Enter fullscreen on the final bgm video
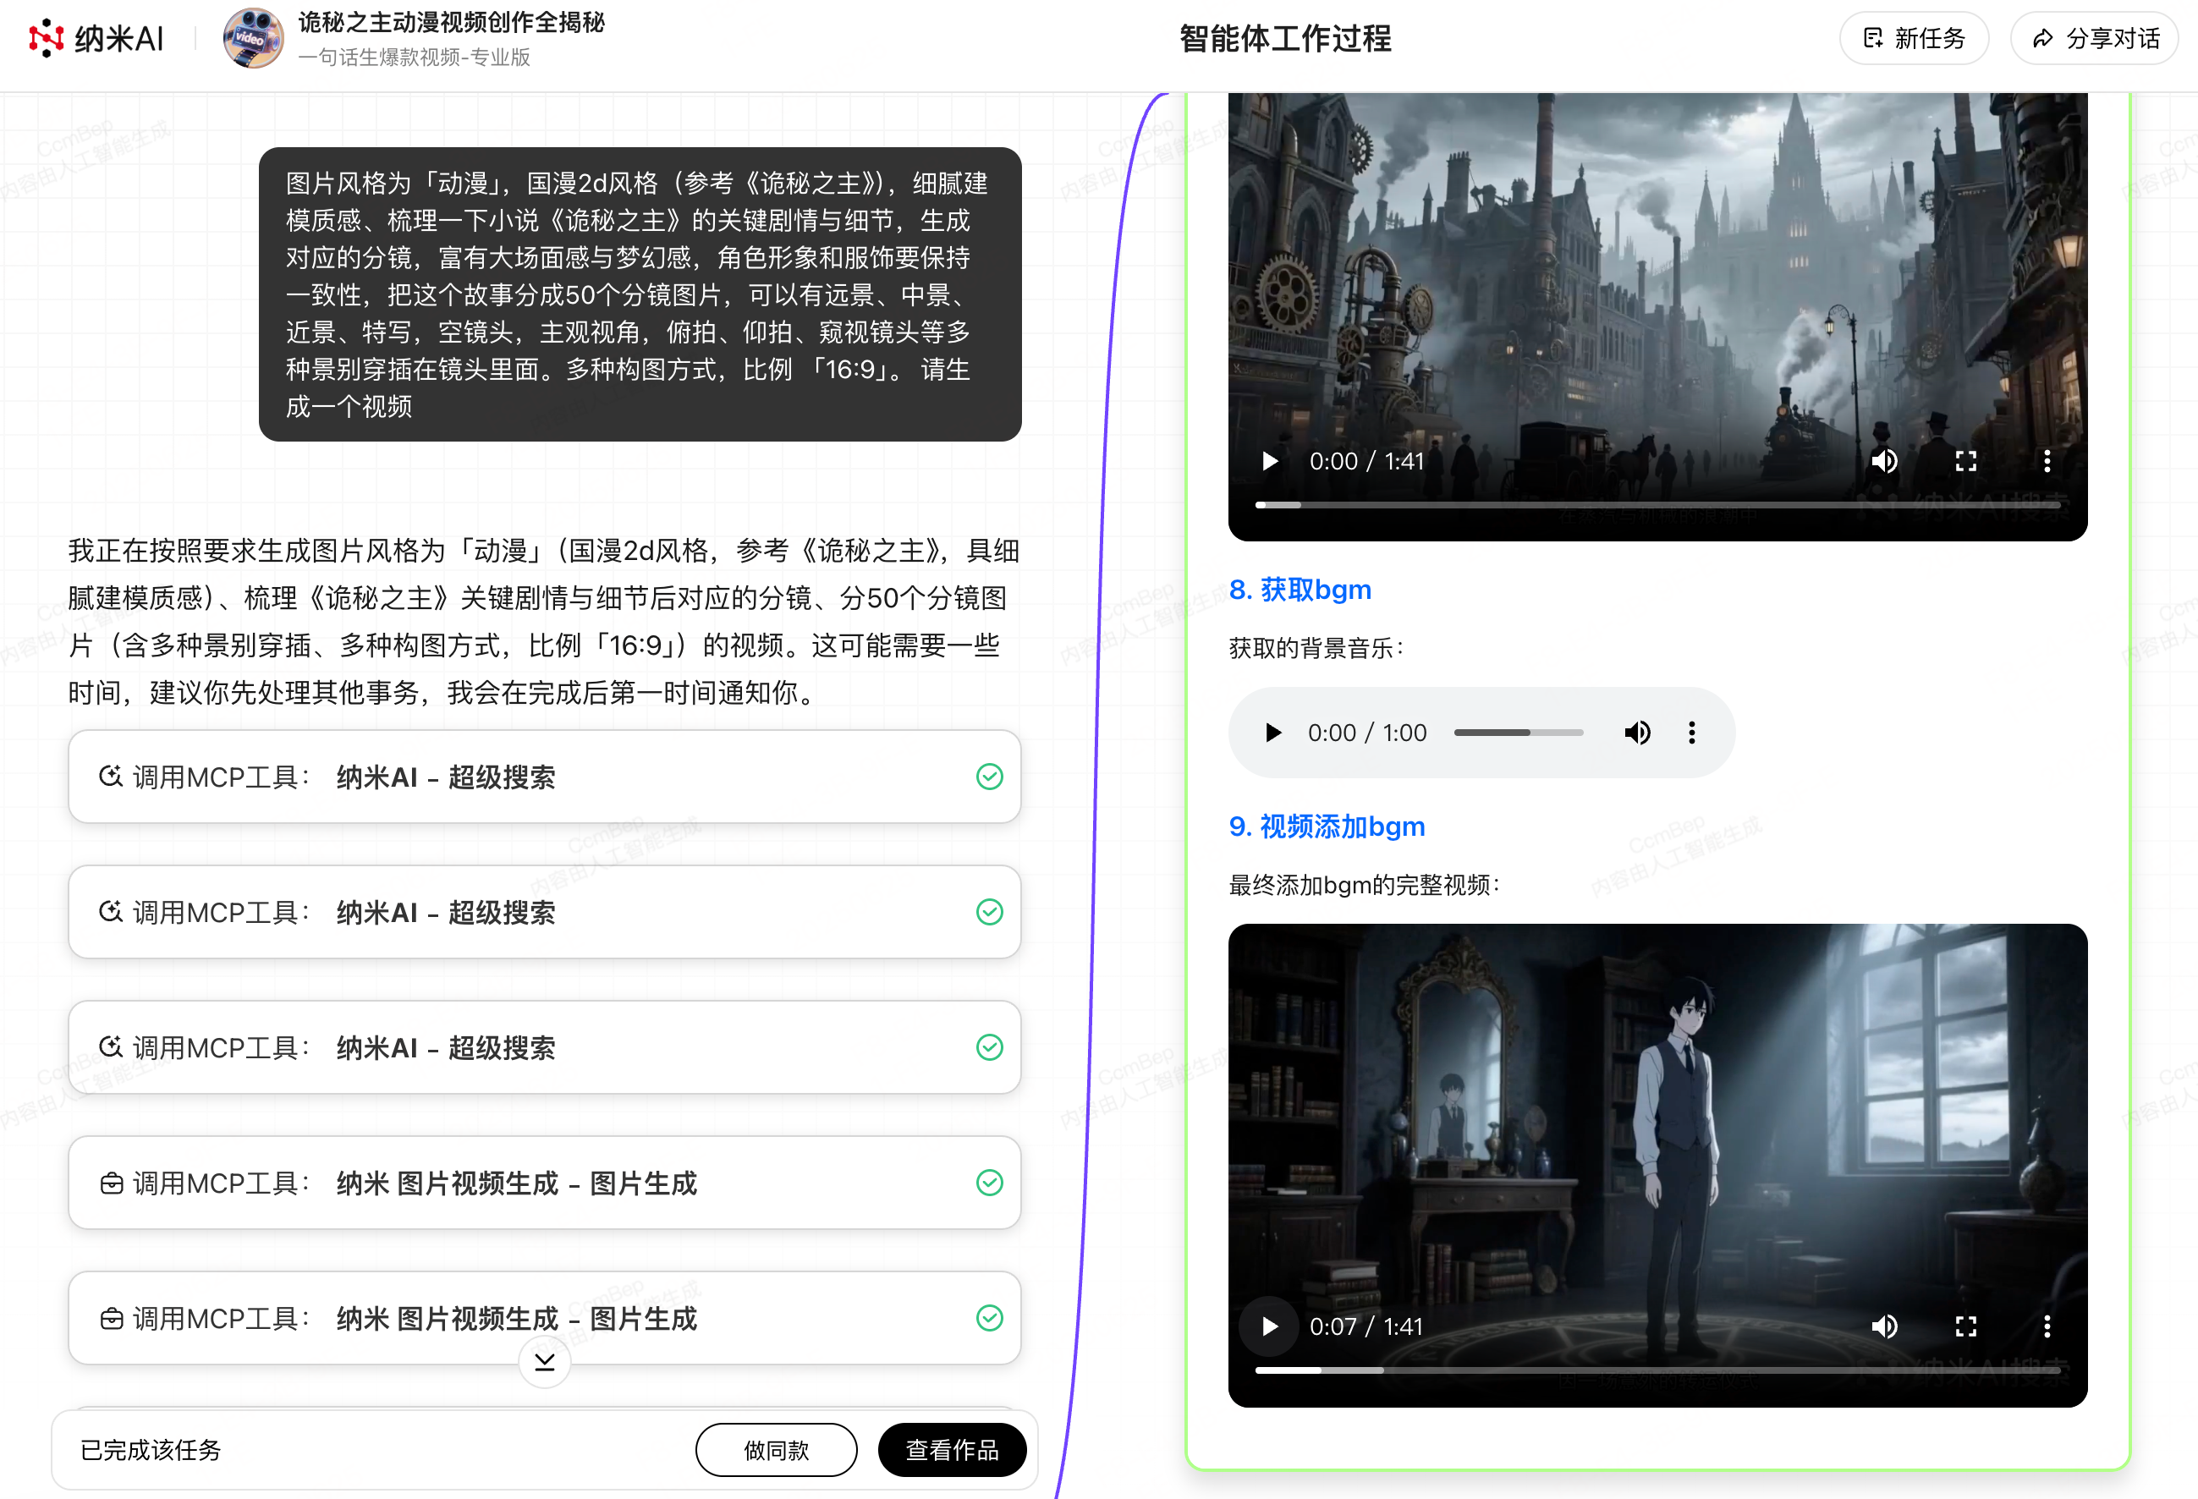Image resolution: width=2198 pixels, height=1499 pixels. click(1966, 1326)
